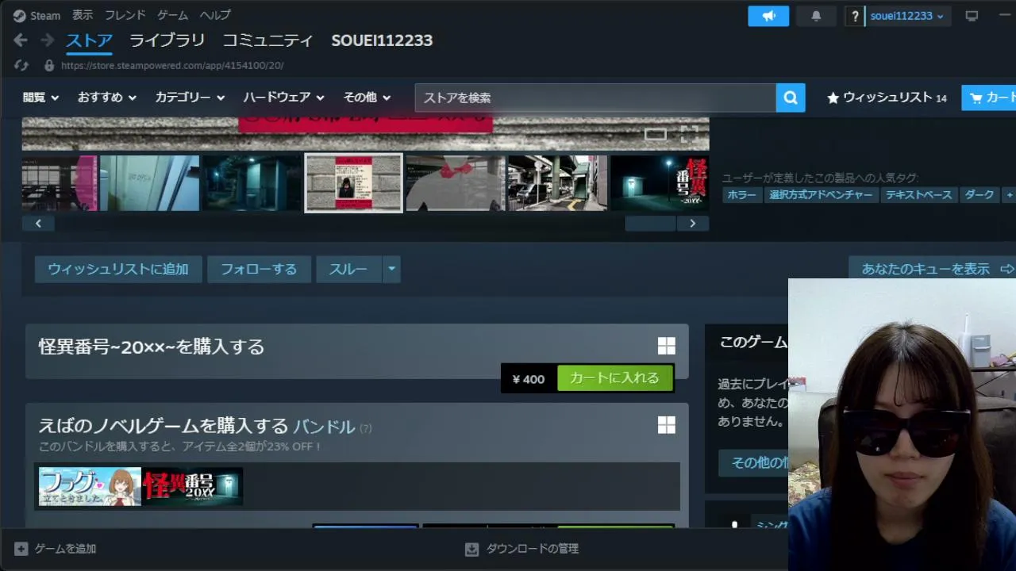Open the dropdown arrow beside スルー
Screen dimensions: 1016x571
point(391,269)
